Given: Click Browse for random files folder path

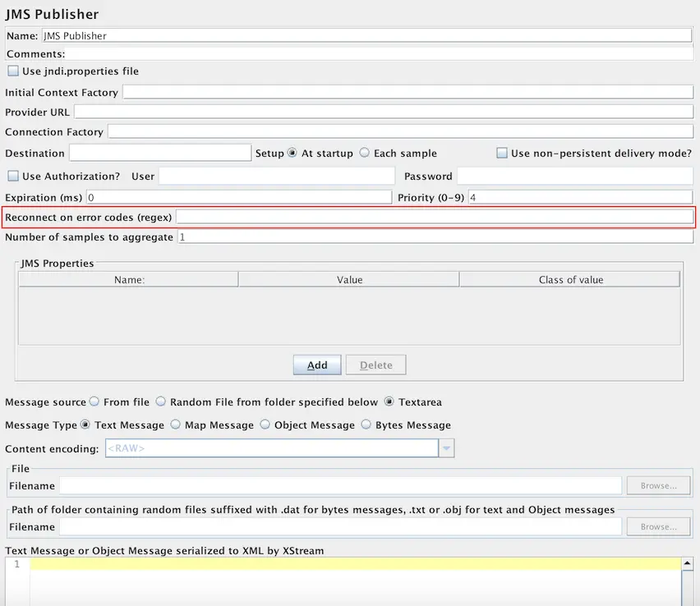Looking at the screenshot, I should click(x=658, y=526).
